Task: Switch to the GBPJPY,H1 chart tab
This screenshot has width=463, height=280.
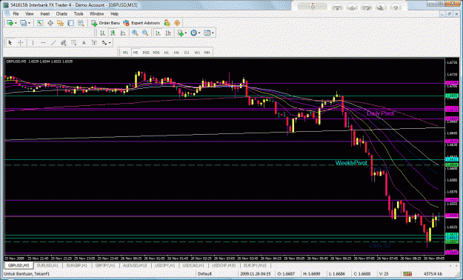Action: pyautogui.click(x=106, y=265)
